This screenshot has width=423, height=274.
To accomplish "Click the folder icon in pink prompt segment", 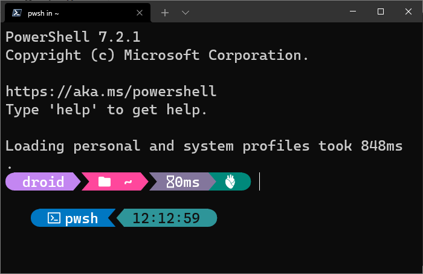I will pos(105,181).
